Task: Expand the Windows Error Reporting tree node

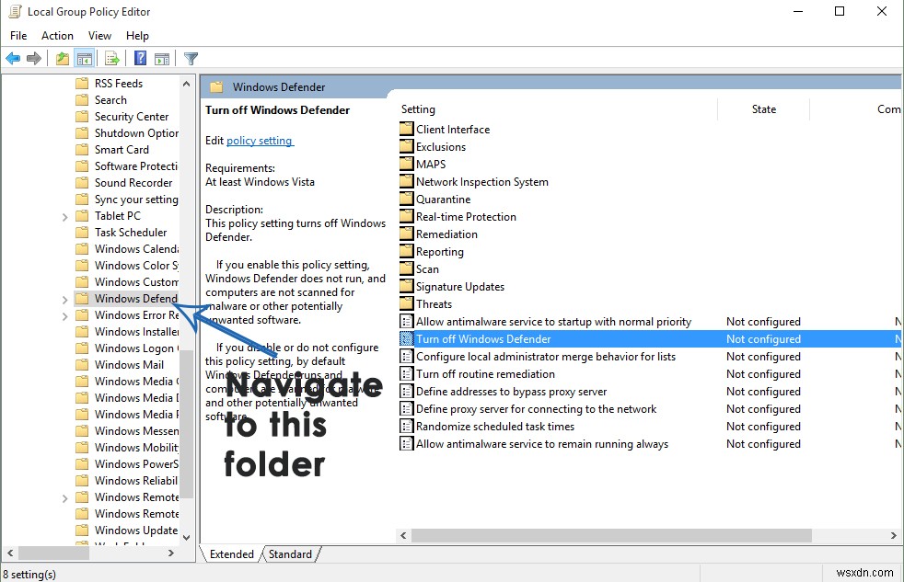Action: tap(64, 316)
